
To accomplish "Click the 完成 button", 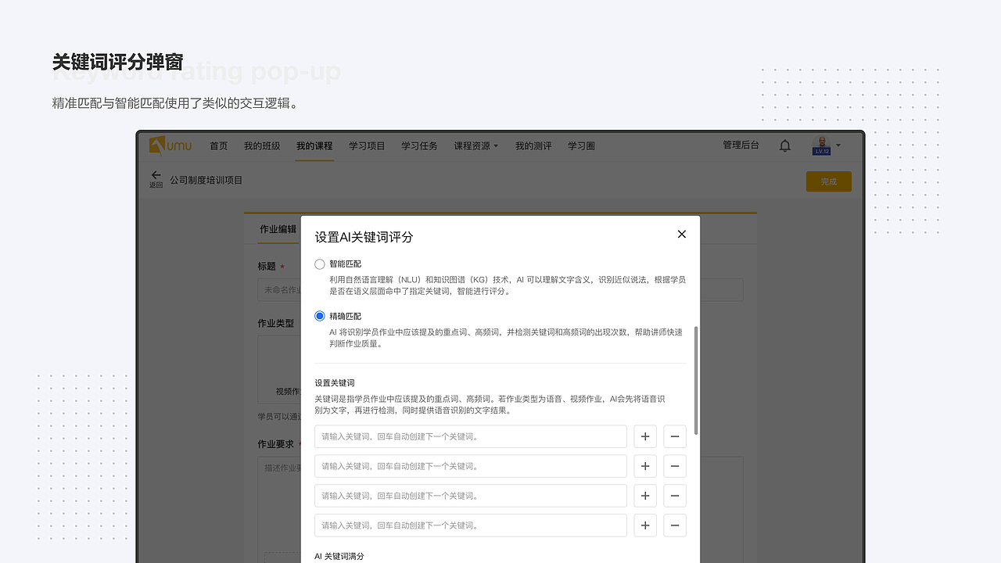I will (828, 181).
